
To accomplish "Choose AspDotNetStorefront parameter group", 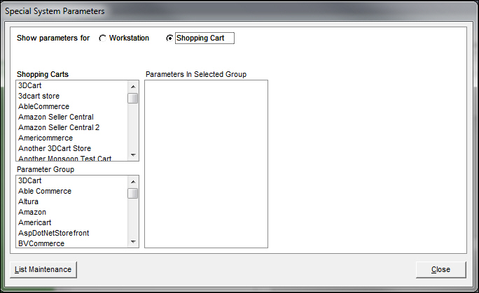I will tap(72, 234).
